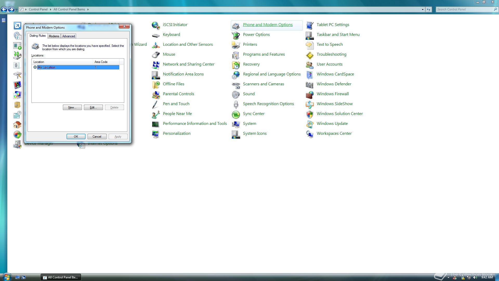Refresh the Control Panel view
Screen dimensions: 499x281
tap(429, 9)
